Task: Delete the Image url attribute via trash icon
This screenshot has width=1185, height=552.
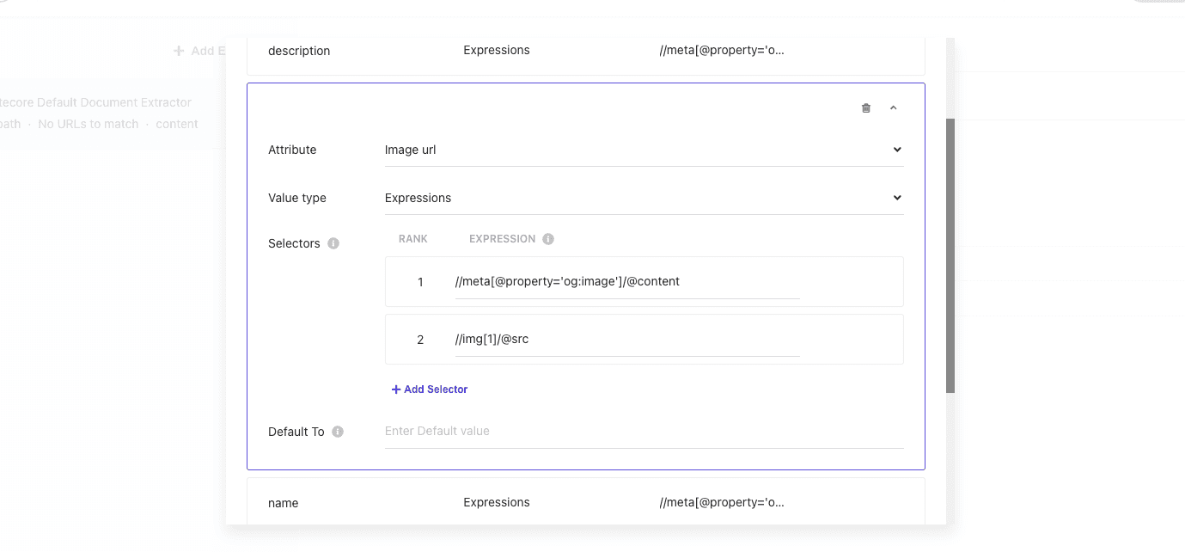Action: pos(865,108)
